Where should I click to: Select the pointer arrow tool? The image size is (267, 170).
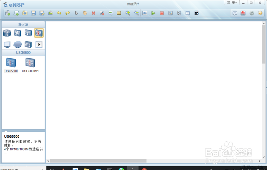pos(76,13)
